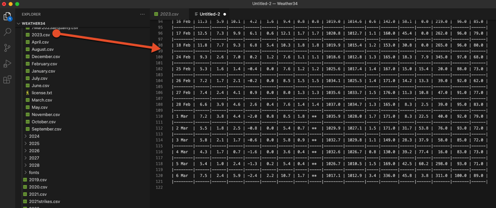Open February.csv file
496x208 pixels.
click(44, 64)
